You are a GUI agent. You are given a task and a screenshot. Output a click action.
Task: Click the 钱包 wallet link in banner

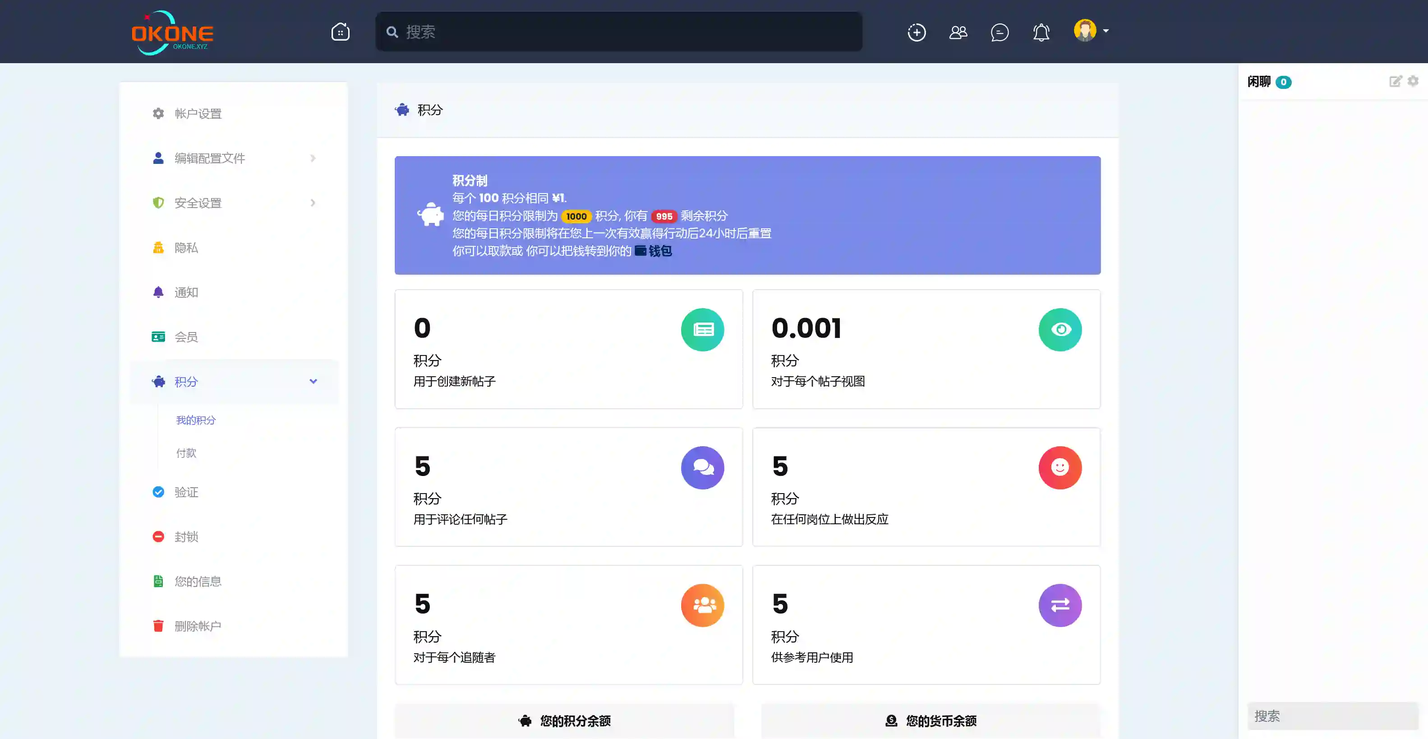click(x=654, y=251)
